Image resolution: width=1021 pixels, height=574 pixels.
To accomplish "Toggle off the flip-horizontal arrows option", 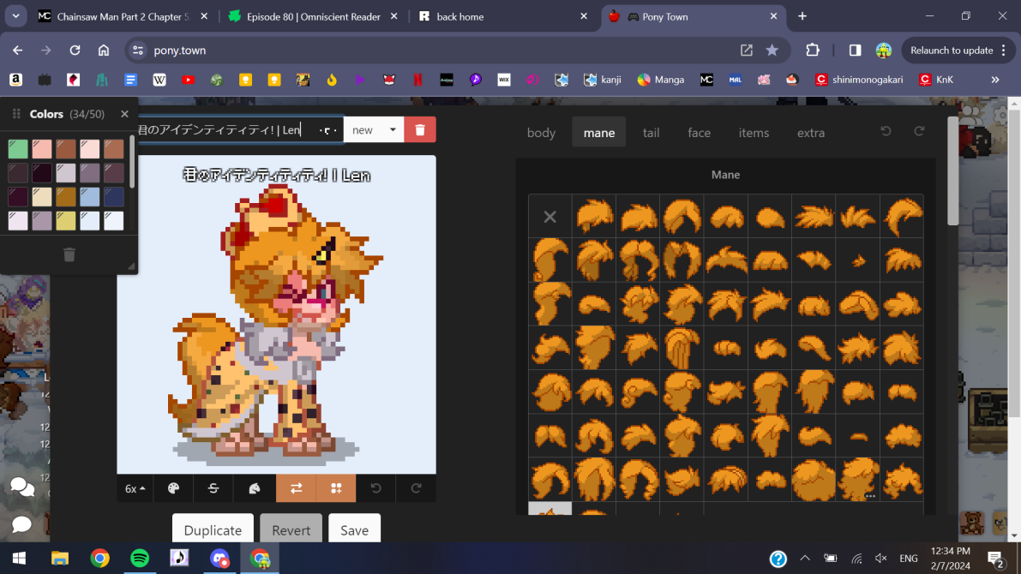I will 296,488.
